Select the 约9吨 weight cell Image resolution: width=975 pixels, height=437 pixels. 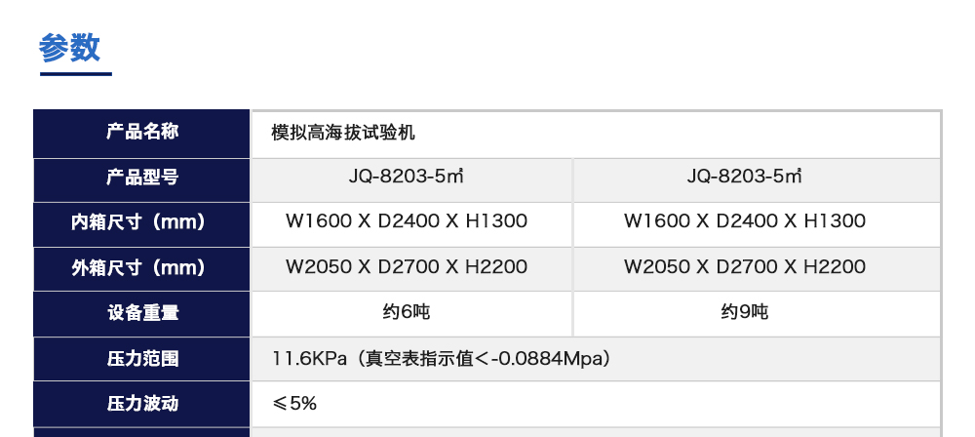pos(745,313)
